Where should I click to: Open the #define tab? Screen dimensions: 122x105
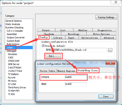[x=83, y=30]
